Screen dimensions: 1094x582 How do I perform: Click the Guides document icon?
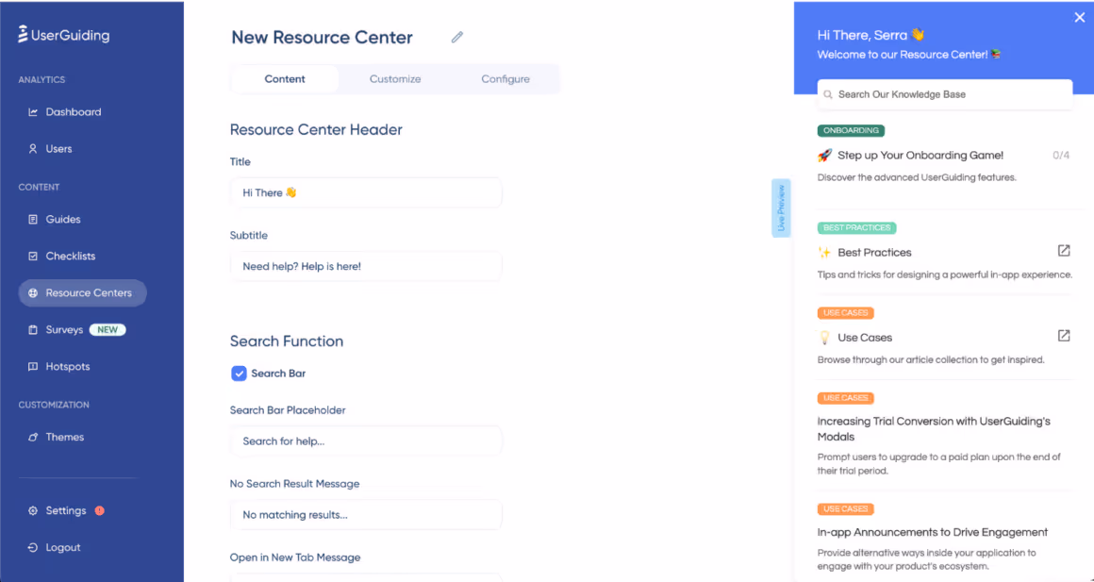coord(33,219)
